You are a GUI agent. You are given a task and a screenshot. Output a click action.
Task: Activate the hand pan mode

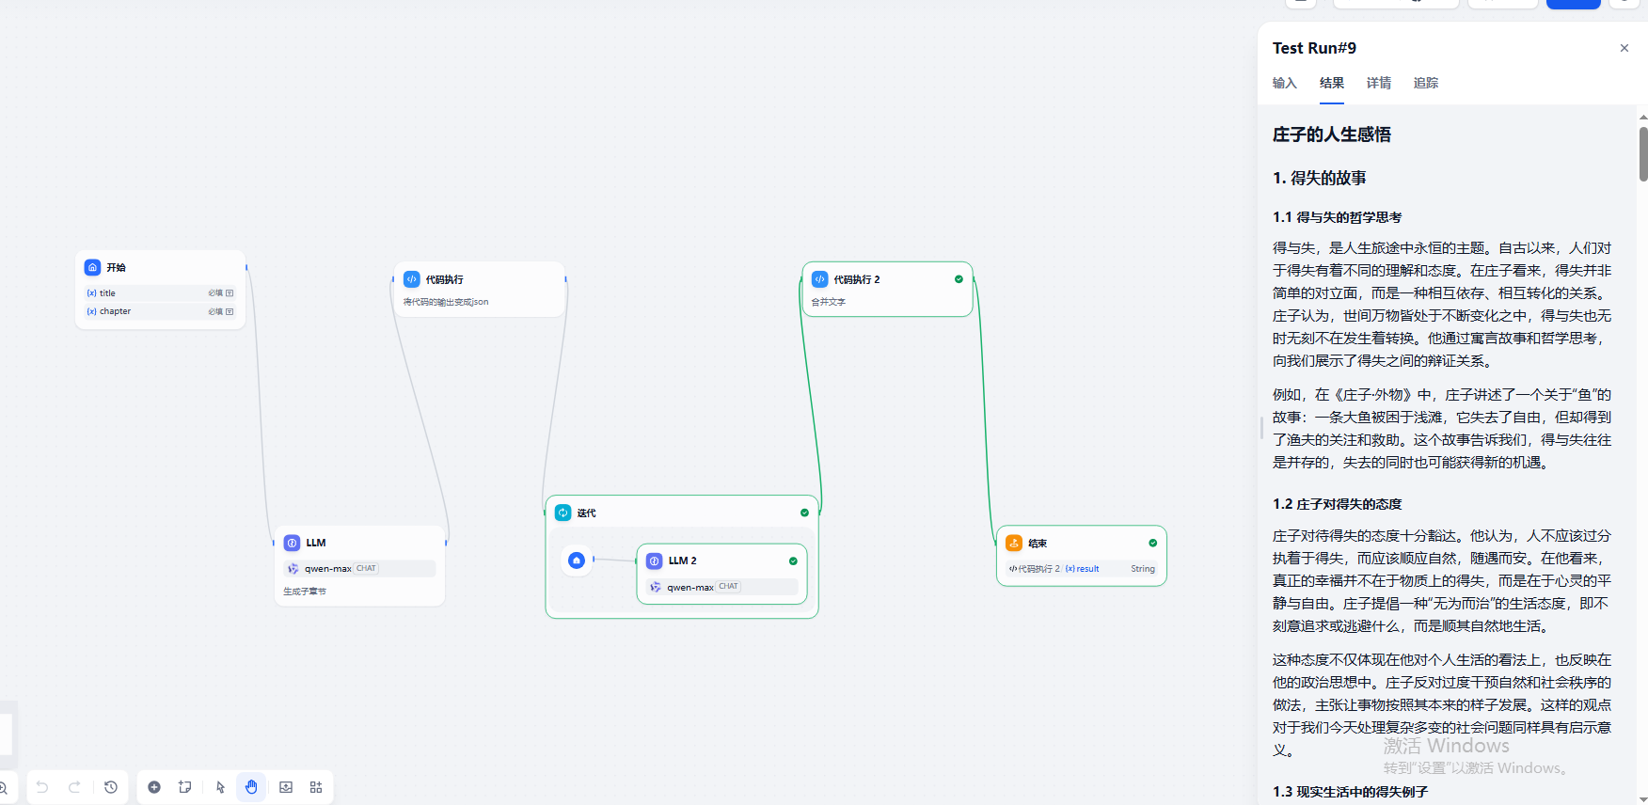(x=251, y=787)
